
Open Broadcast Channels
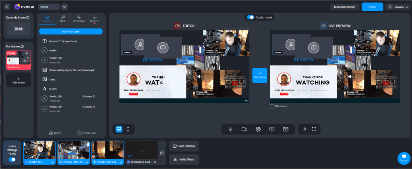(345, 7)
